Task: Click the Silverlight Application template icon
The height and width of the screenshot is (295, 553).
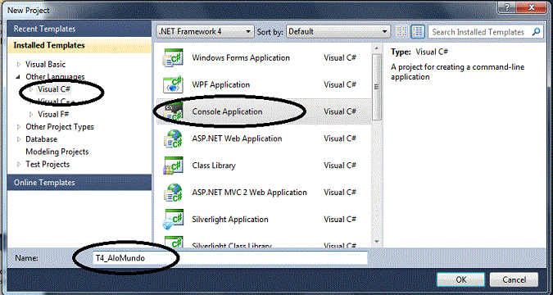Action: click(x=173, y=219)
